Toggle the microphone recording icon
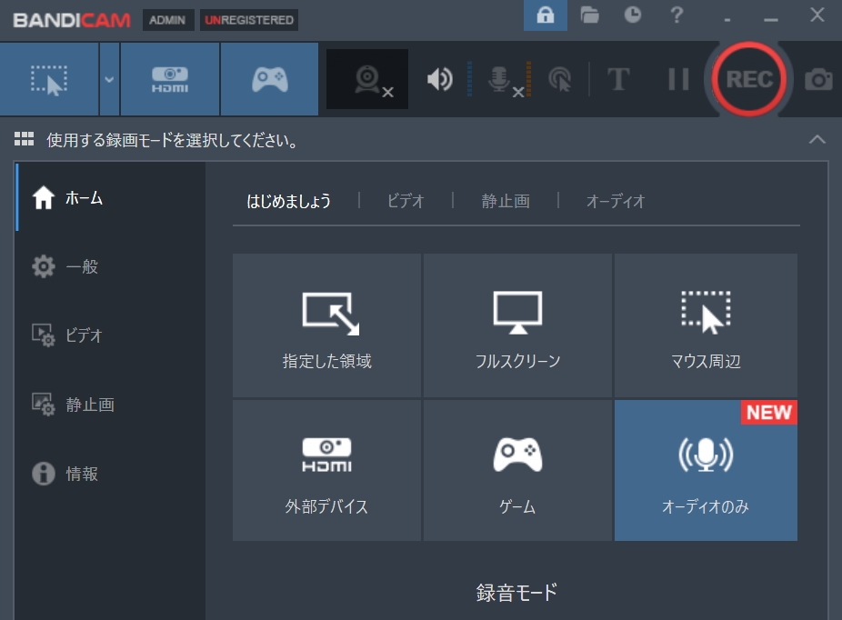842x620 pixels. coord(506,81)
